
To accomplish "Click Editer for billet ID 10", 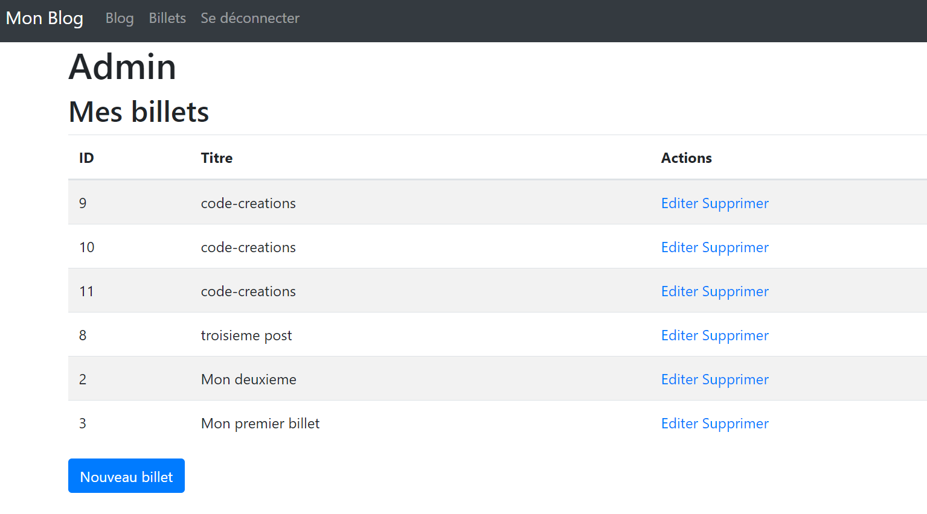I will [679, 247].
